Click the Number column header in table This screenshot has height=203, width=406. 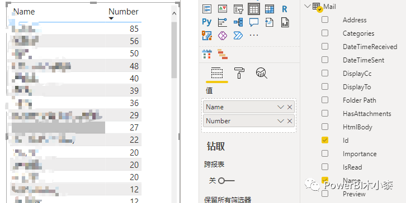click(x=124, y=12)
